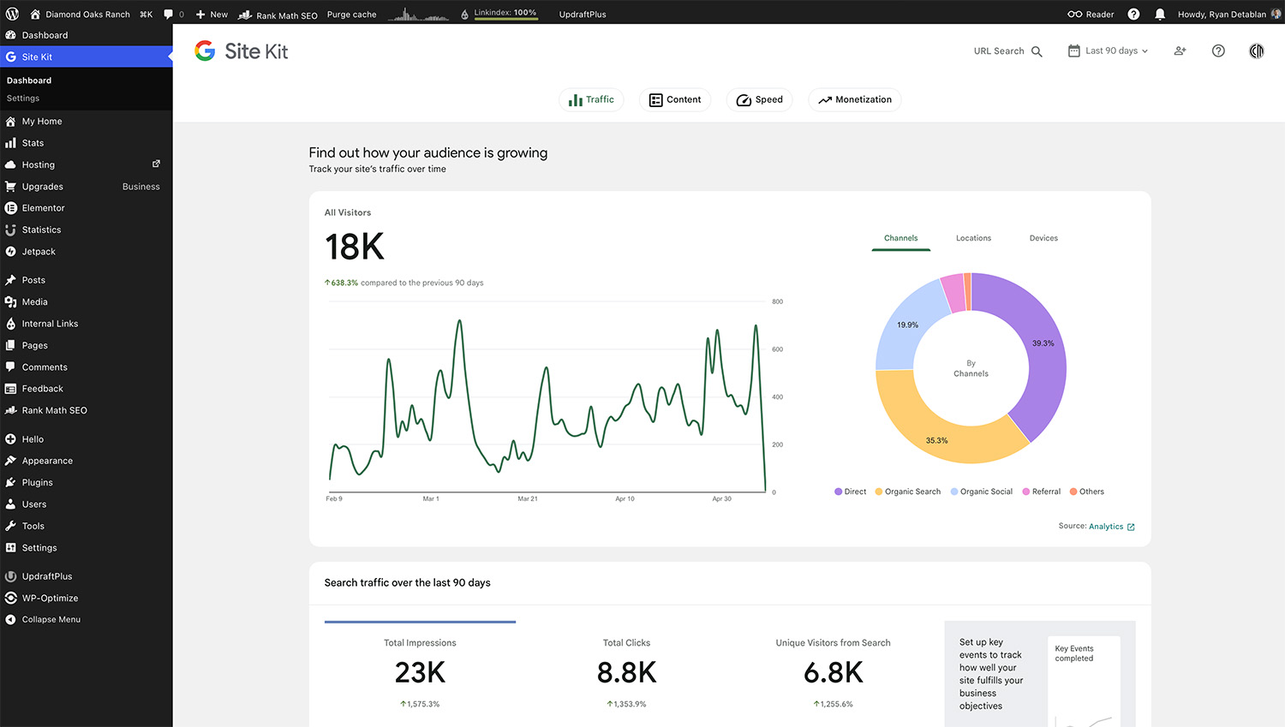Click the URL Search magnifier icon

tap(1037, 51)
